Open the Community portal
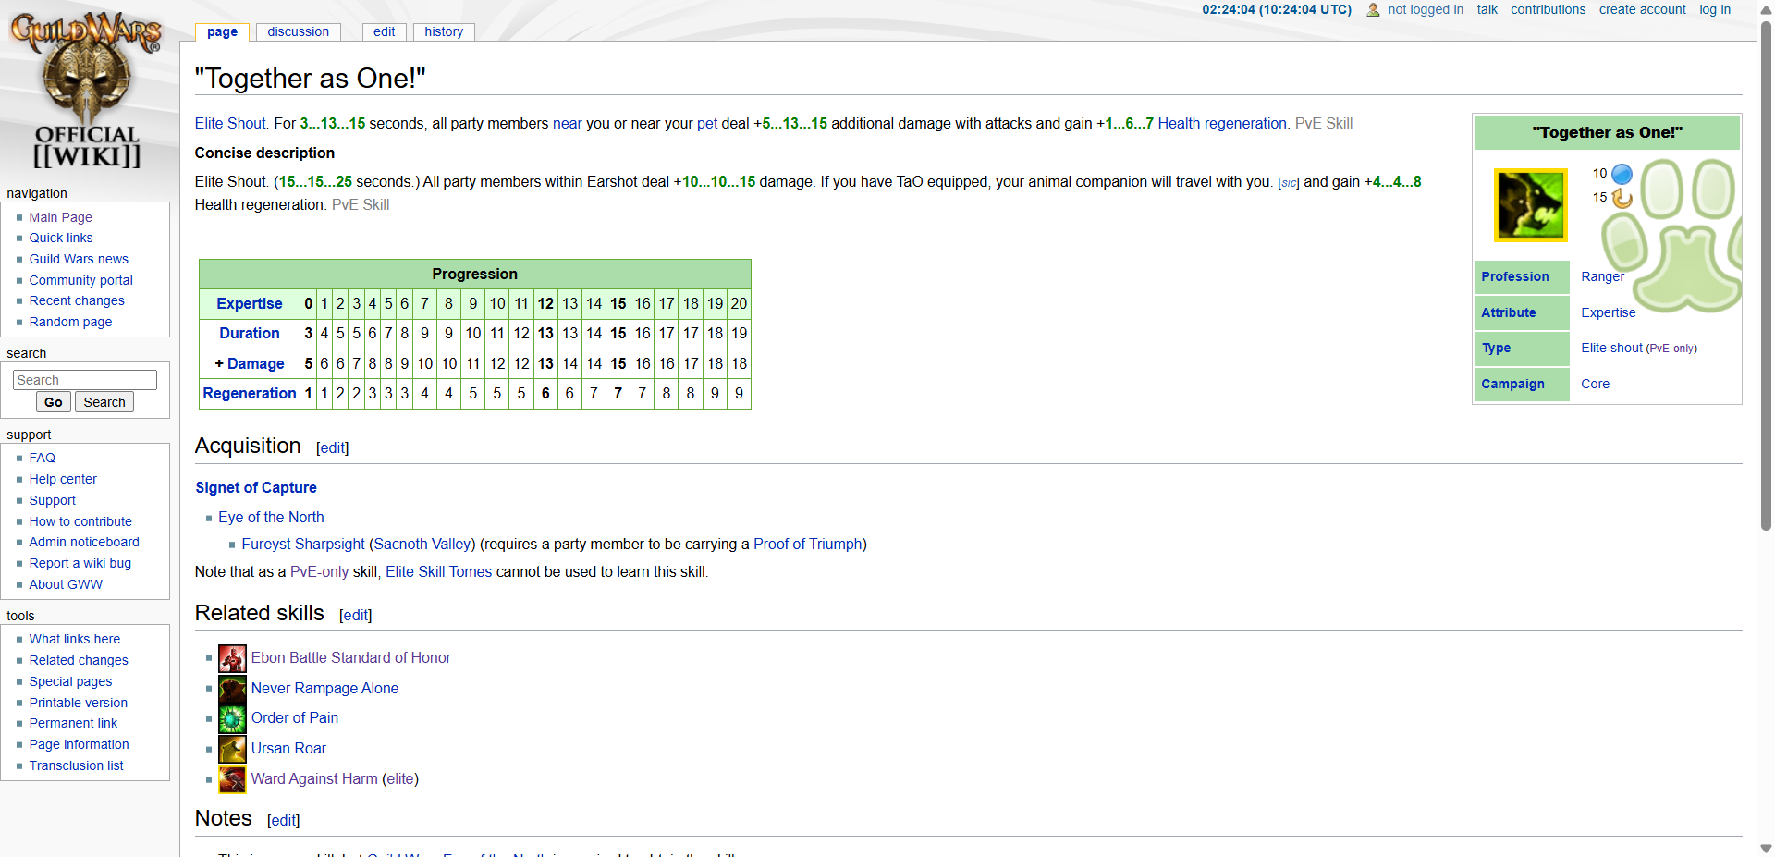Viewport: 1775px width, 857px height. [81, 280]
